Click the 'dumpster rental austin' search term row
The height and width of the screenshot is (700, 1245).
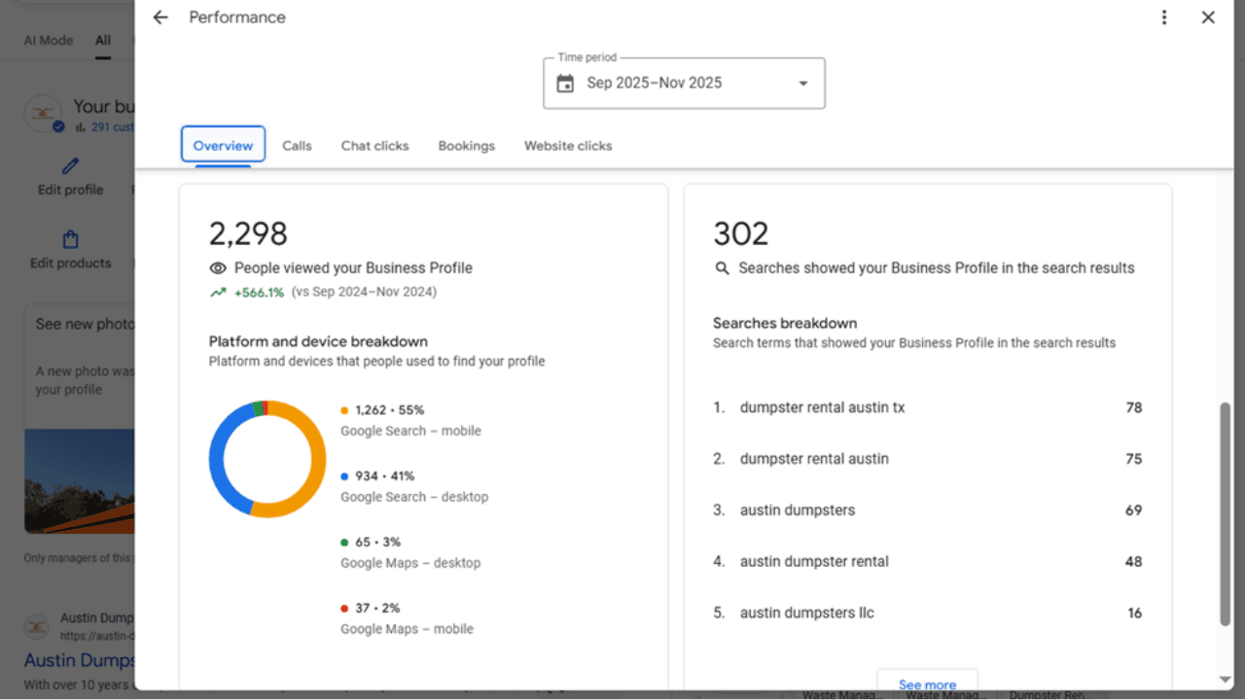927,459
